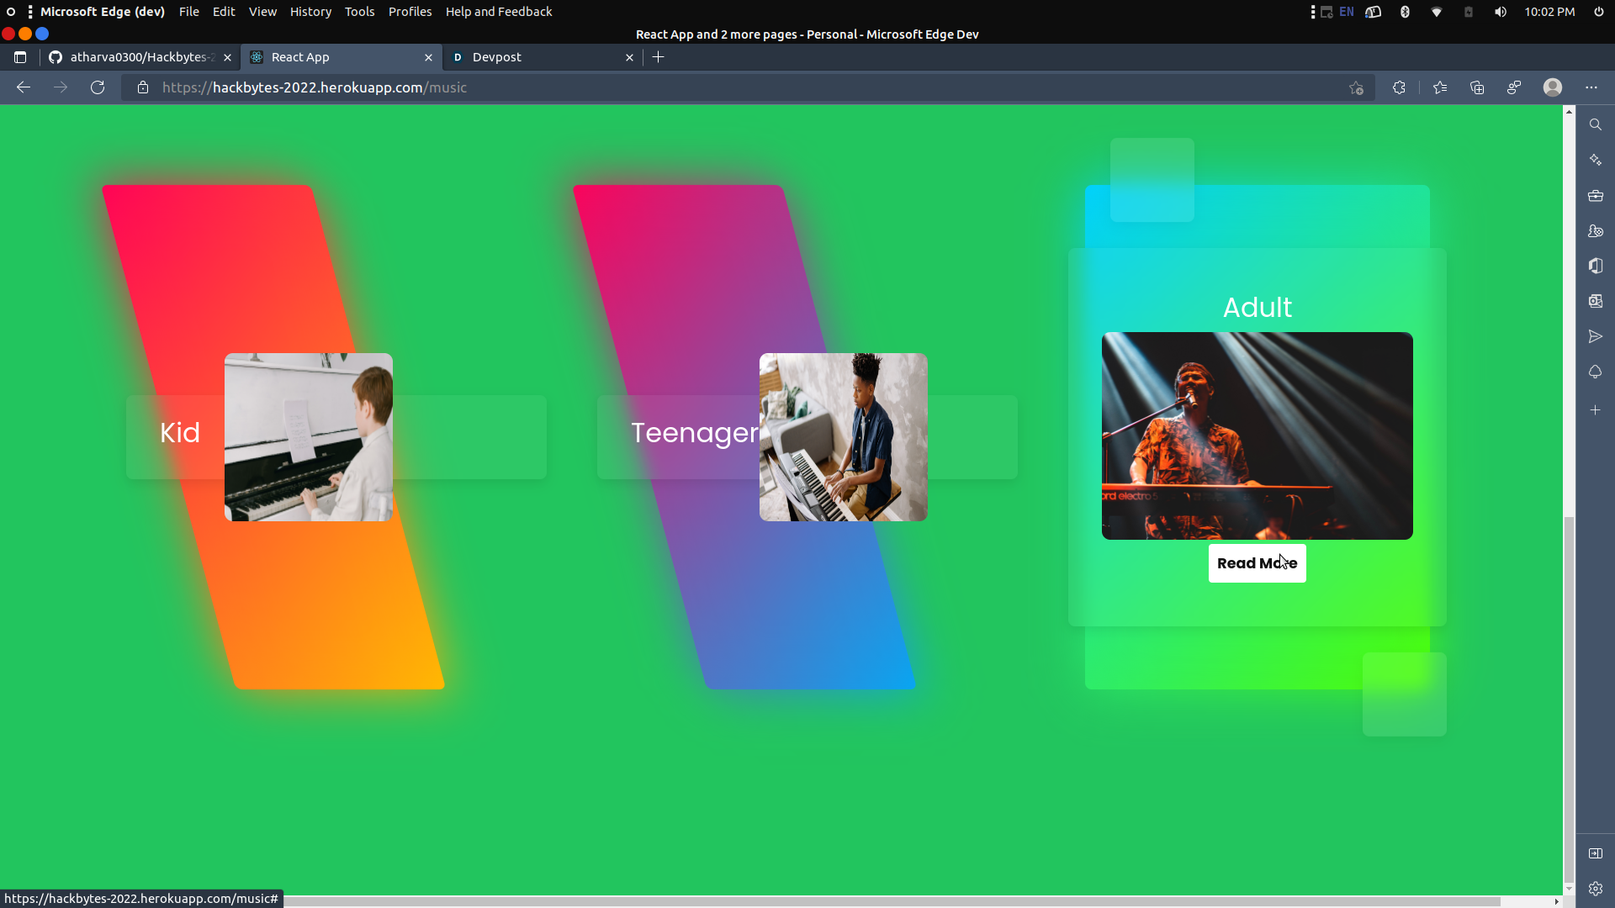Click the Kid piano thumbnail image

(x=309, y=437)
